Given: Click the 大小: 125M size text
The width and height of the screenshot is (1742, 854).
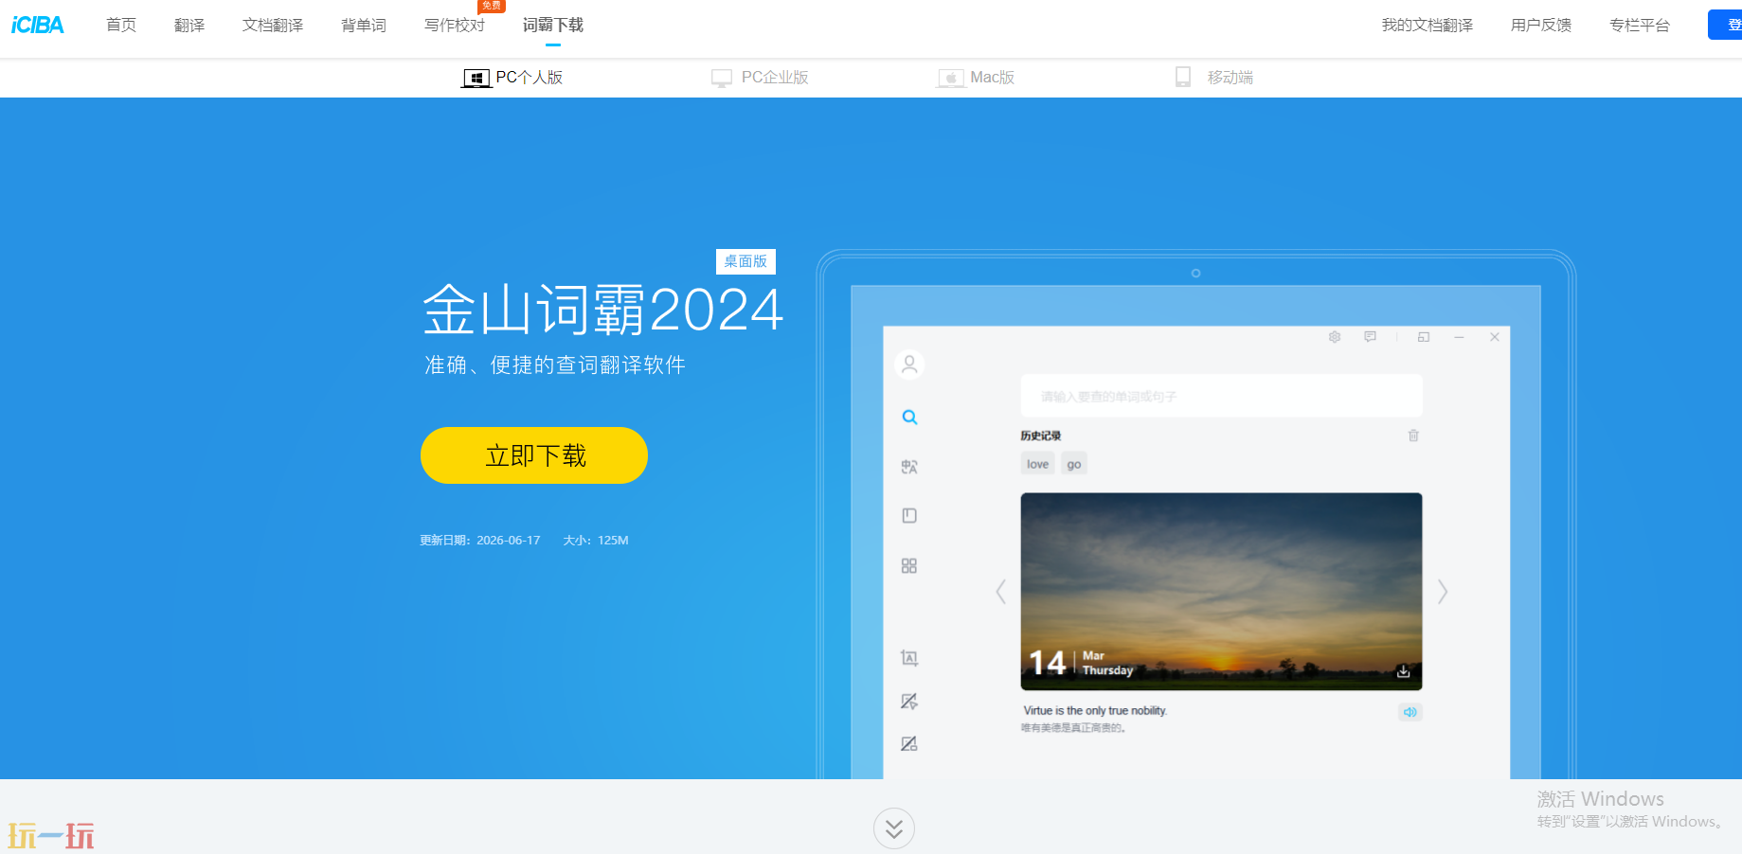Looking at the screenshot, I should click(596, 541).
